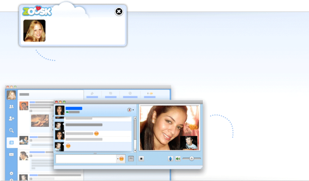This screenshot has height=181, width=309.
Task: Open own profile photo in main window sidebar
Action: 12,95
